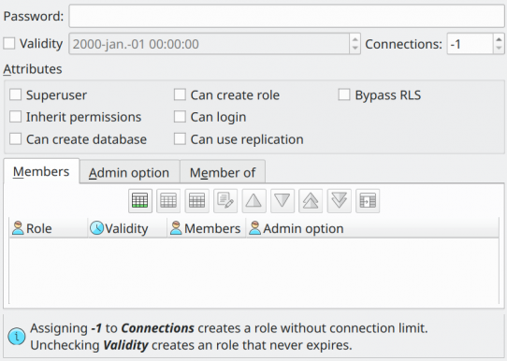507x361 pixels.
Task: Increase the Connections spinner value
Action: [499, 38]
